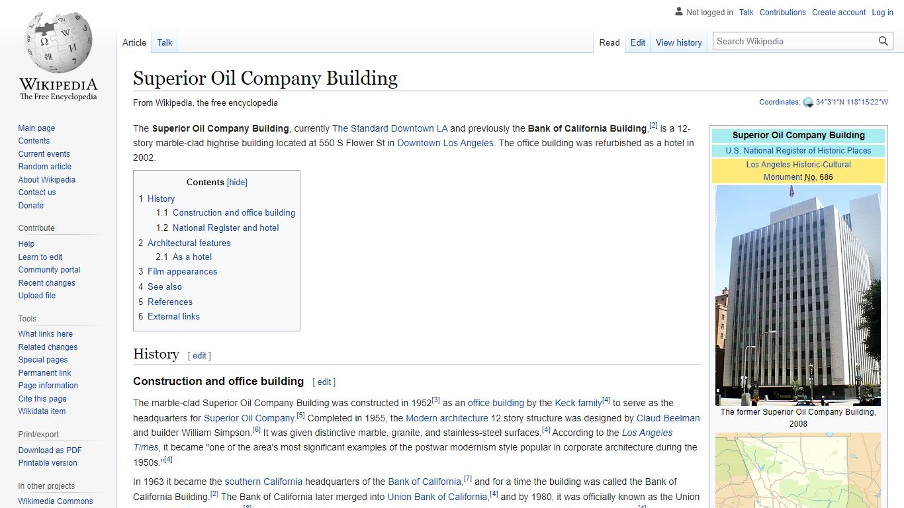Image resolution: width=904 pixels, height=508 pixels.
Task: Click the user icon beside Not logged in
Action: click(x=679, y=12)
